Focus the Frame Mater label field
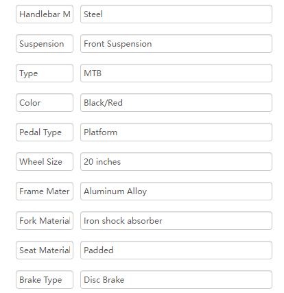The width and height of the screenshot is (284, 293). click(45, 191)
